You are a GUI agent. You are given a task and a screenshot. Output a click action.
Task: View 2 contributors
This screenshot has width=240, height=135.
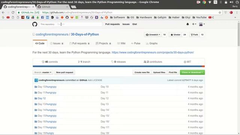(x=153, y=62)
